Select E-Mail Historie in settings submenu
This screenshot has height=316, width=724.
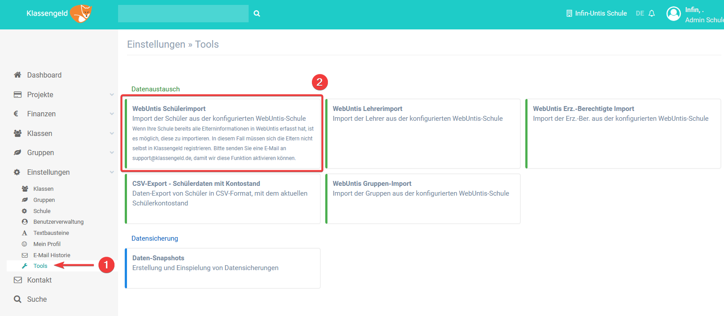coord(52,255)
